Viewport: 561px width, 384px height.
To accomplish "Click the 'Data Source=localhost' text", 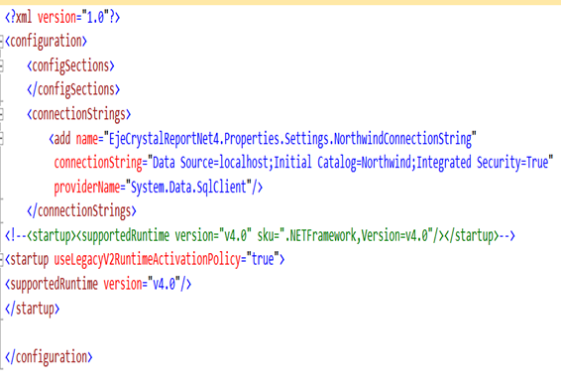I will point(210,163).
